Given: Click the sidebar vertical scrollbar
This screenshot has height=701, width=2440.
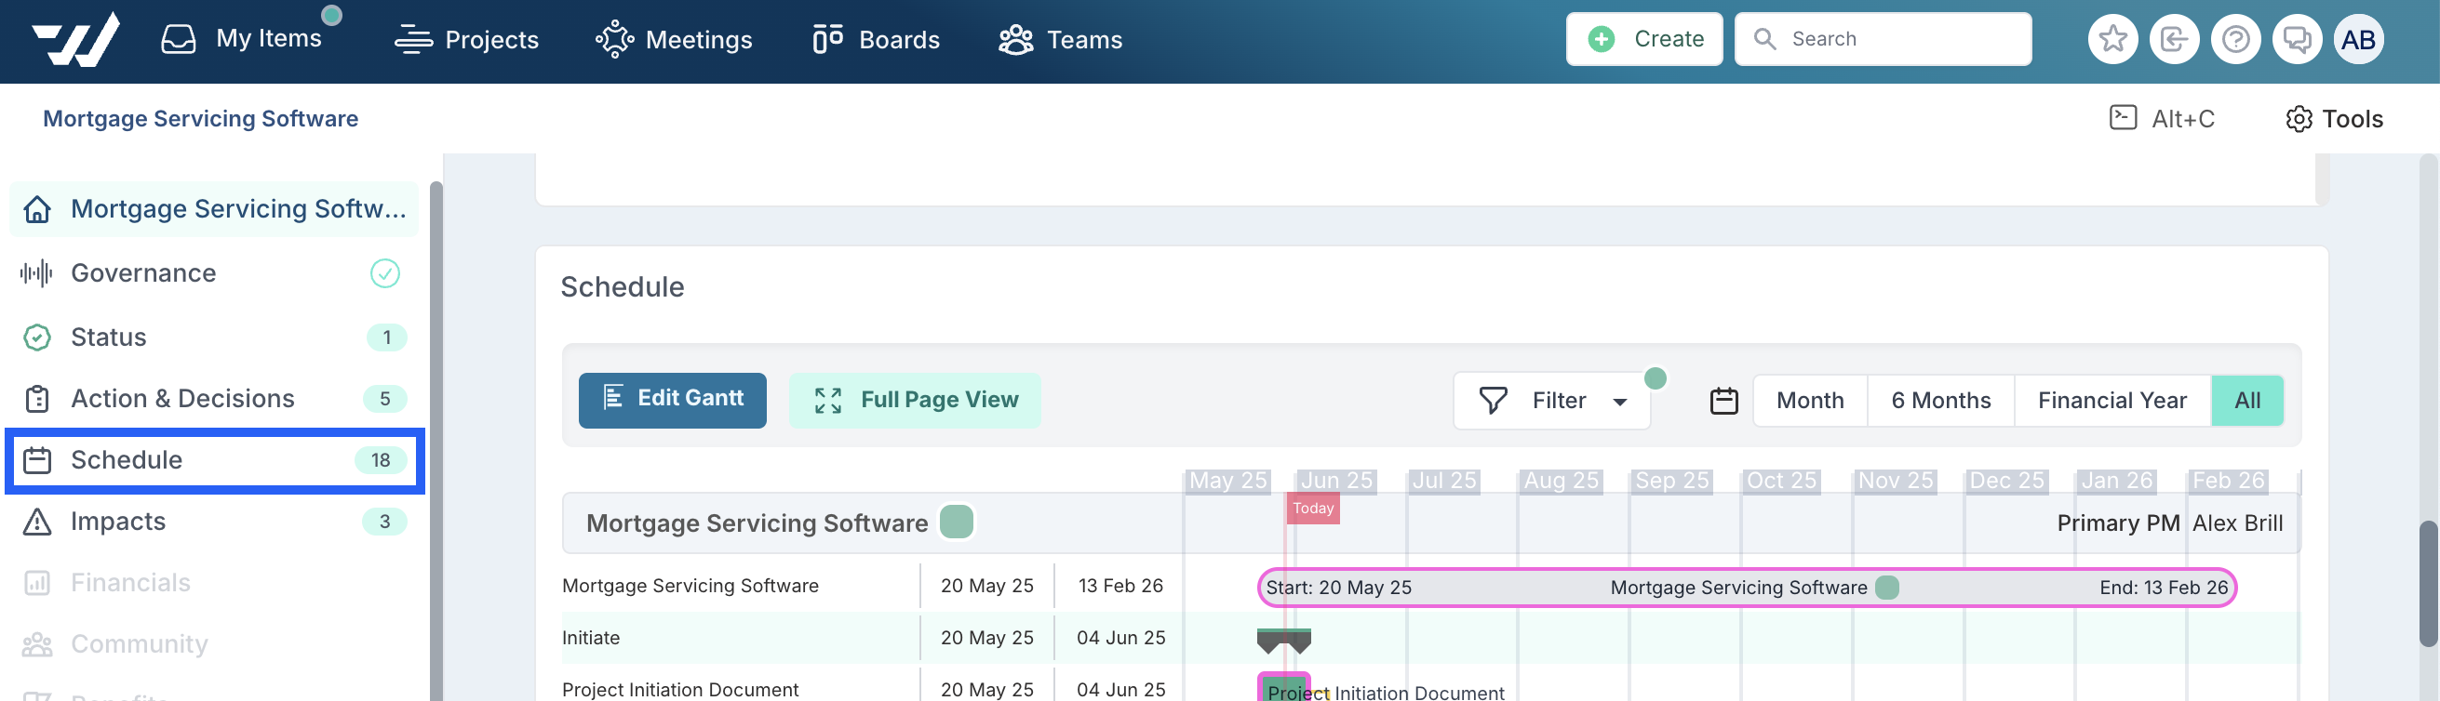Looking at the screenshot, I should 436,441.
